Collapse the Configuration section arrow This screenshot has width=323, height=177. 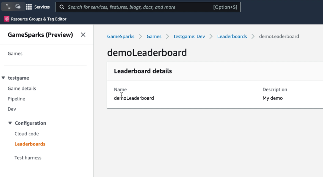click(10, 123)
